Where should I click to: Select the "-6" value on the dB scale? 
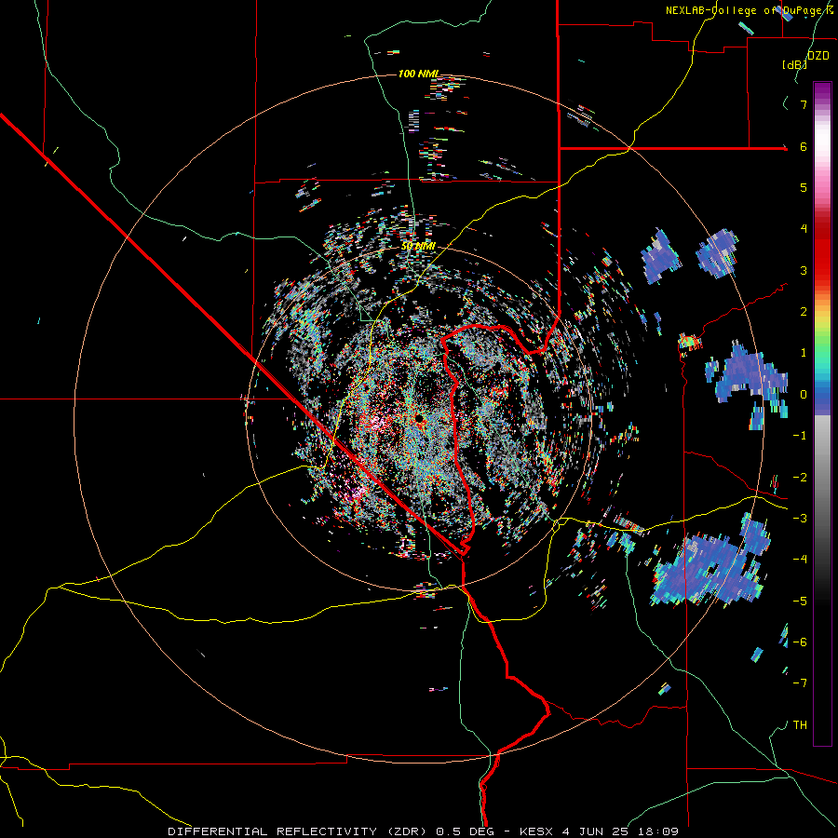point(800,642)
